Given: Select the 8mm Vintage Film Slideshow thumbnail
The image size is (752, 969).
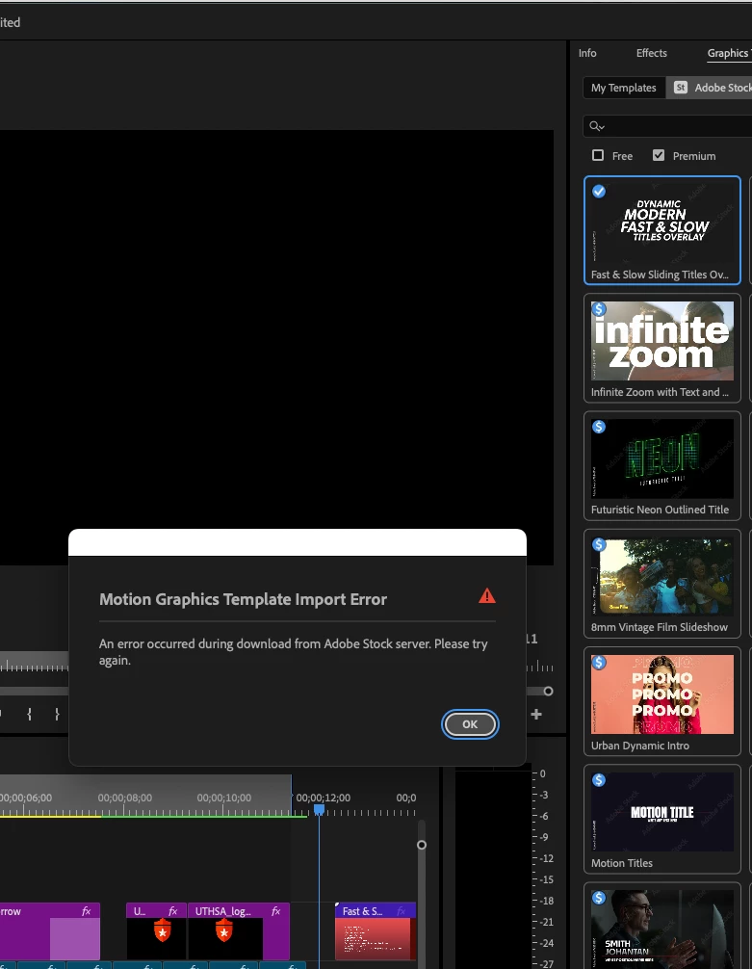Looking at the screenshot, I should tap(662, 577).
